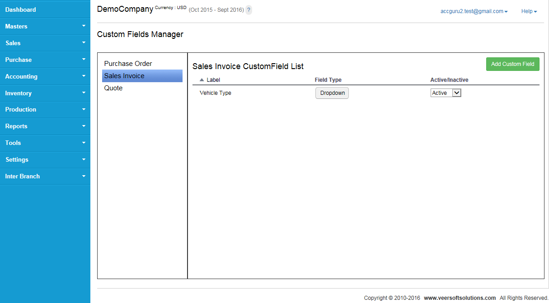
Task: Click the help question mark icon
Action: pos(249,10)
